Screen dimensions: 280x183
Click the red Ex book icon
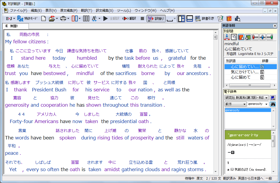tap(229, 18)
